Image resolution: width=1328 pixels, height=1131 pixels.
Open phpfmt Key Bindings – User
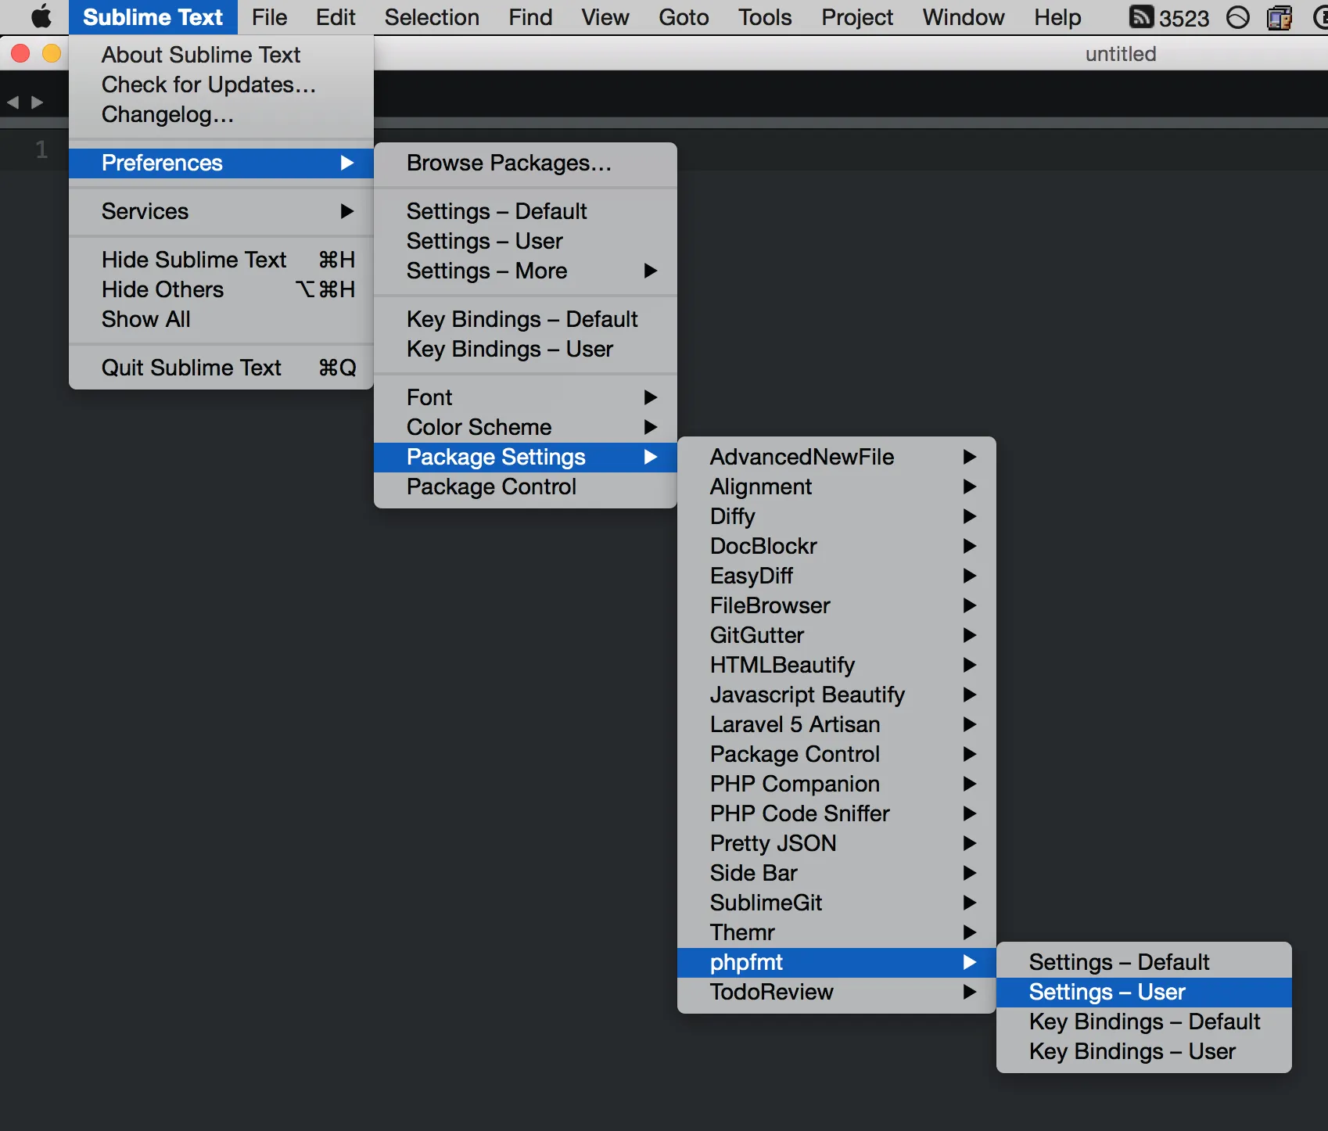pos(1144,1051)
